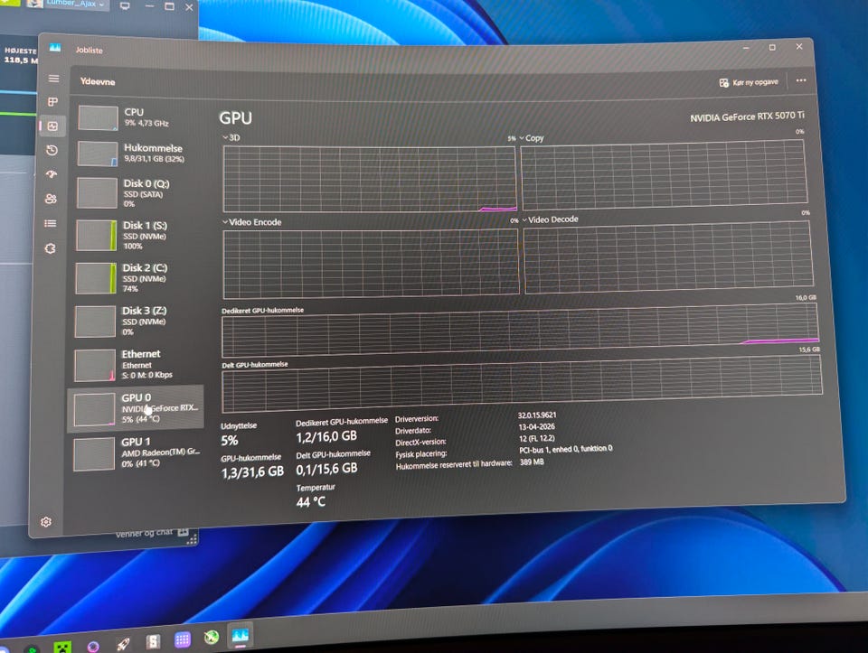Select Disk 0 (Q:) SSD SATA entry

coord(138,192)
